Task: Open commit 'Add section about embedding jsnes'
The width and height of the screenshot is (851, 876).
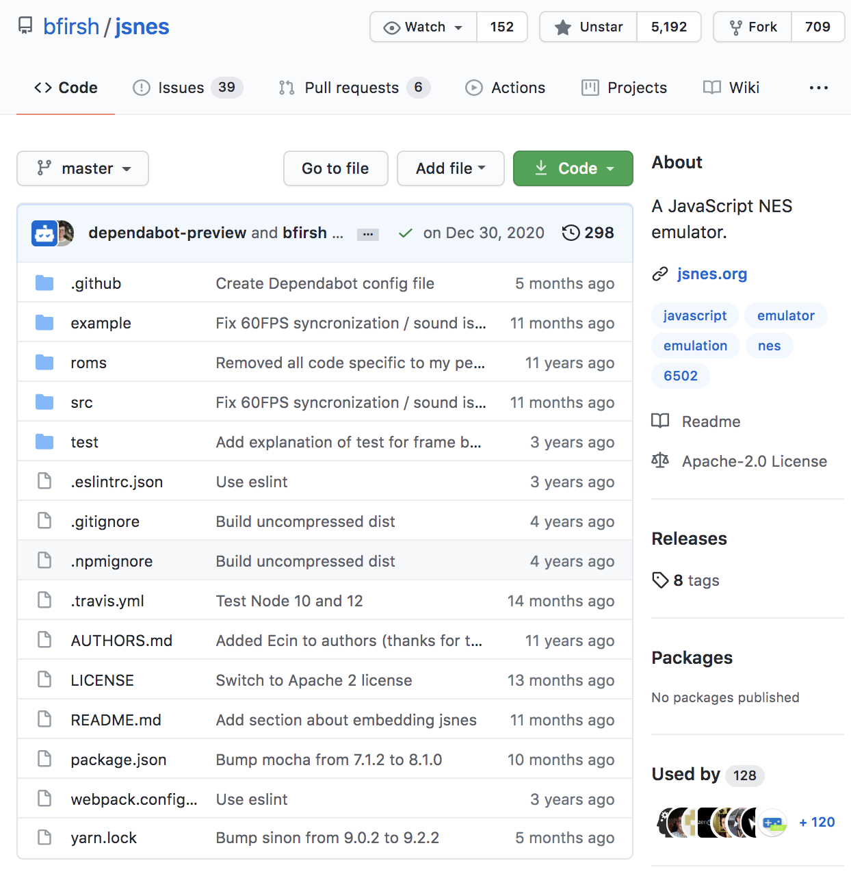Action: tap(346, 720)
